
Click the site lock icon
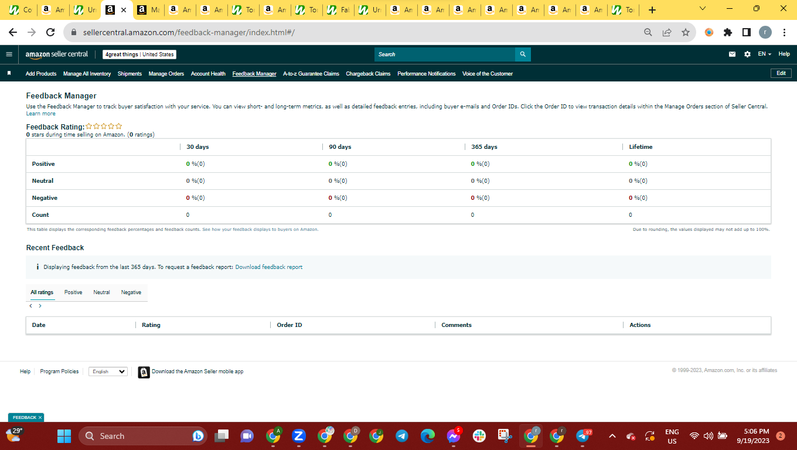click(x=74, y=32)
